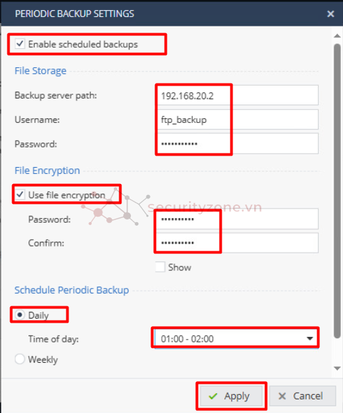Screen dimensions: 343x413
Task: Select the Daily radio button
Action: click(x=20, y=315)
